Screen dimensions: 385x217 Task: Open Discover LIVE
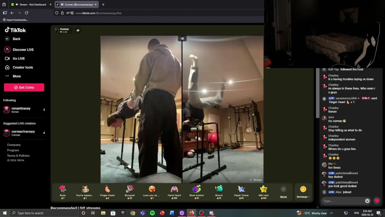pos(19,50)
